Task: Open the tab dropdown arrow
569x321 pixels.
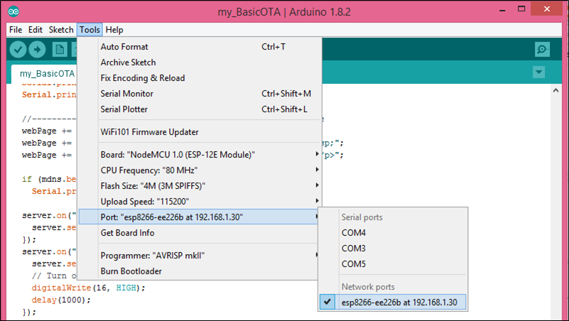Action: pos(539,72)
